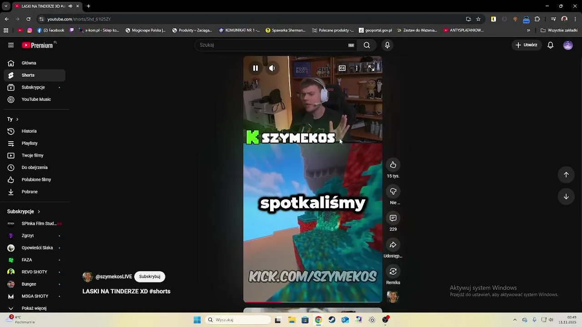Image resolution: width=582 pixels, height=327 pixels.
Task: Open the Utwórz create menu
Action: tap(527, 45)
